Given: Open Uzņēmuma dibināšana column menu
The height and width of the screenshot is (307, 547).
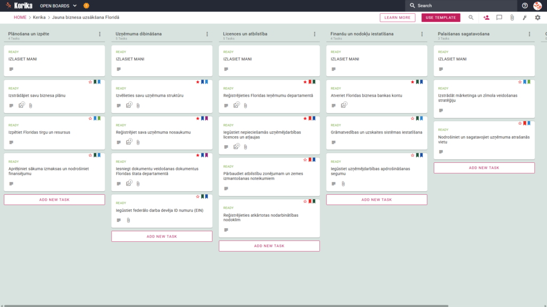Looking at the screenshot, I should click(207, 34).
